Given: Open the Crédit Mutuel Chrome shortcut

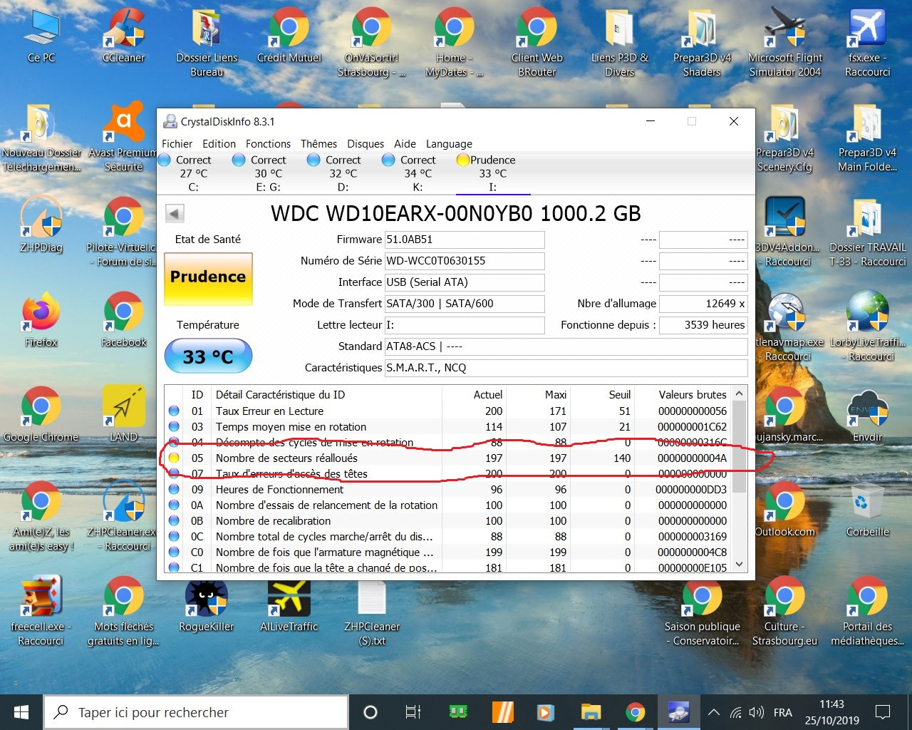Looking at the screenshot, I should tap(289, 36).
